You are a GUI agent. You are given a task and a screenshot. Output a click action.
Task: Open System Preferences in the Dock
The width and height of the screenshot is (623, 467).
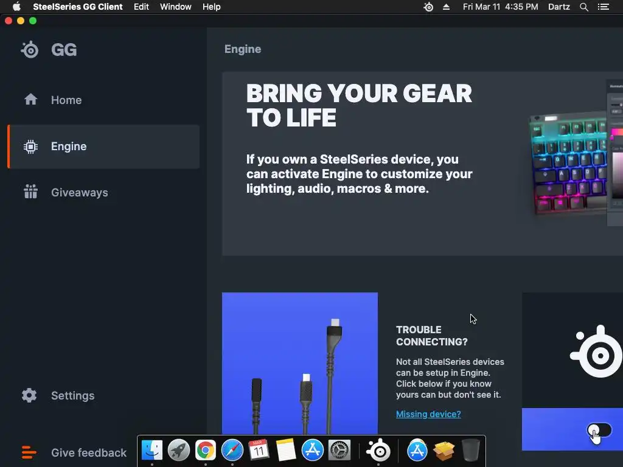tap(339, 451)
